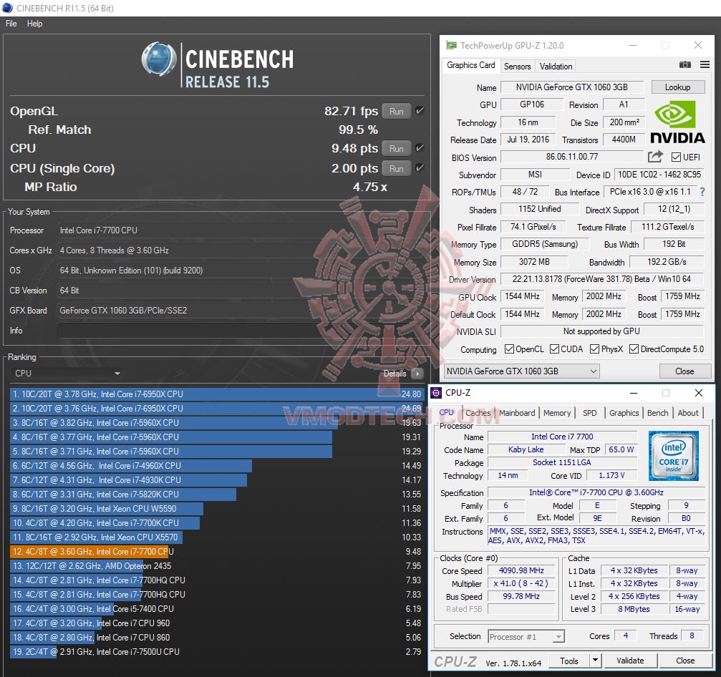Screen dimensions: 721x677
Task: Toggle the OpenCL checkbox
Action: [509, 349]
